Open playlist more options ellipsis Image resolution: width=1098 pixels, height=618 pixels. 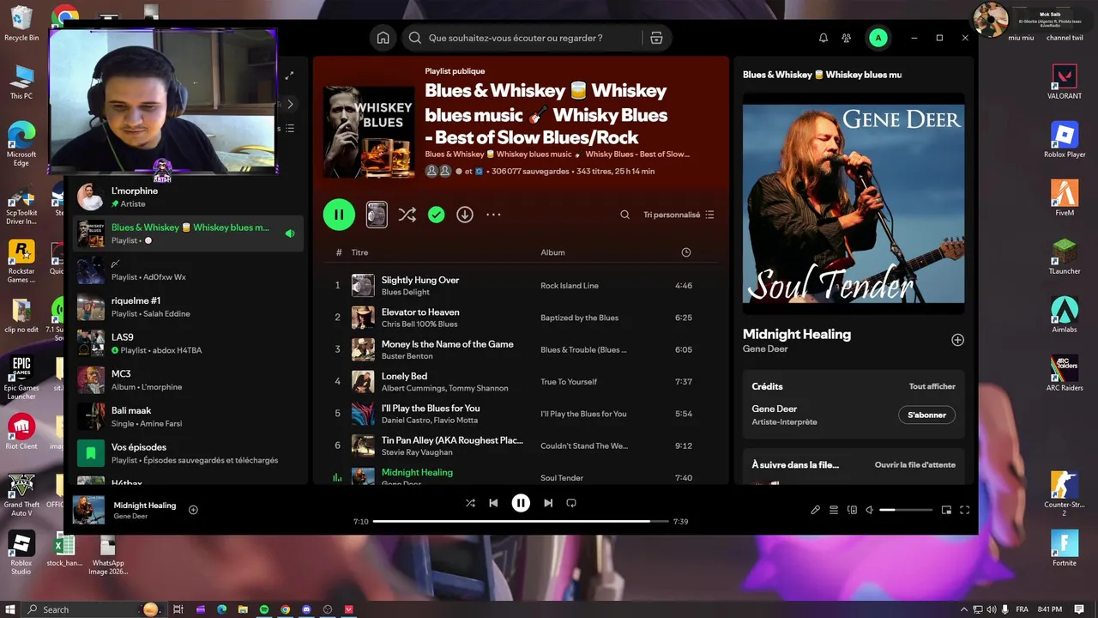[493, 215]
